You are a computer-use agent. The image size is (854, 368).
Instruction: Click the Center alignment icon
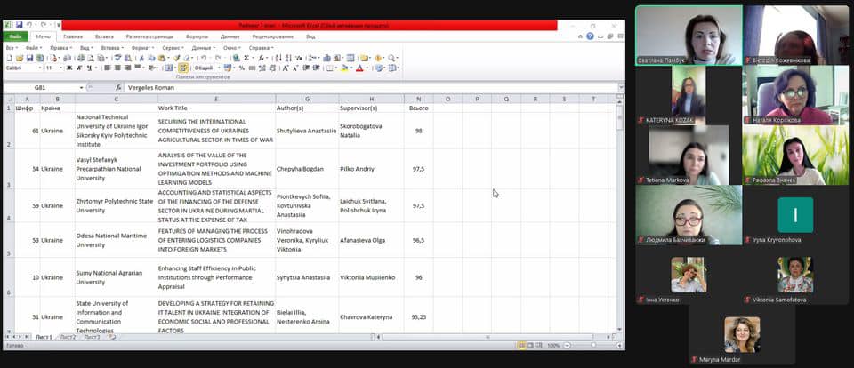(x=117, y=68)
